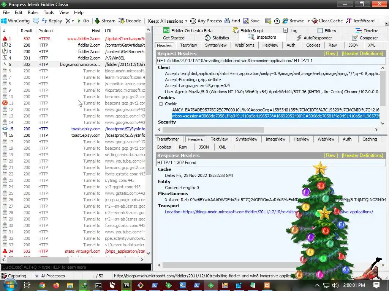Select session 11 blocked icon row

tap(74, 103)
